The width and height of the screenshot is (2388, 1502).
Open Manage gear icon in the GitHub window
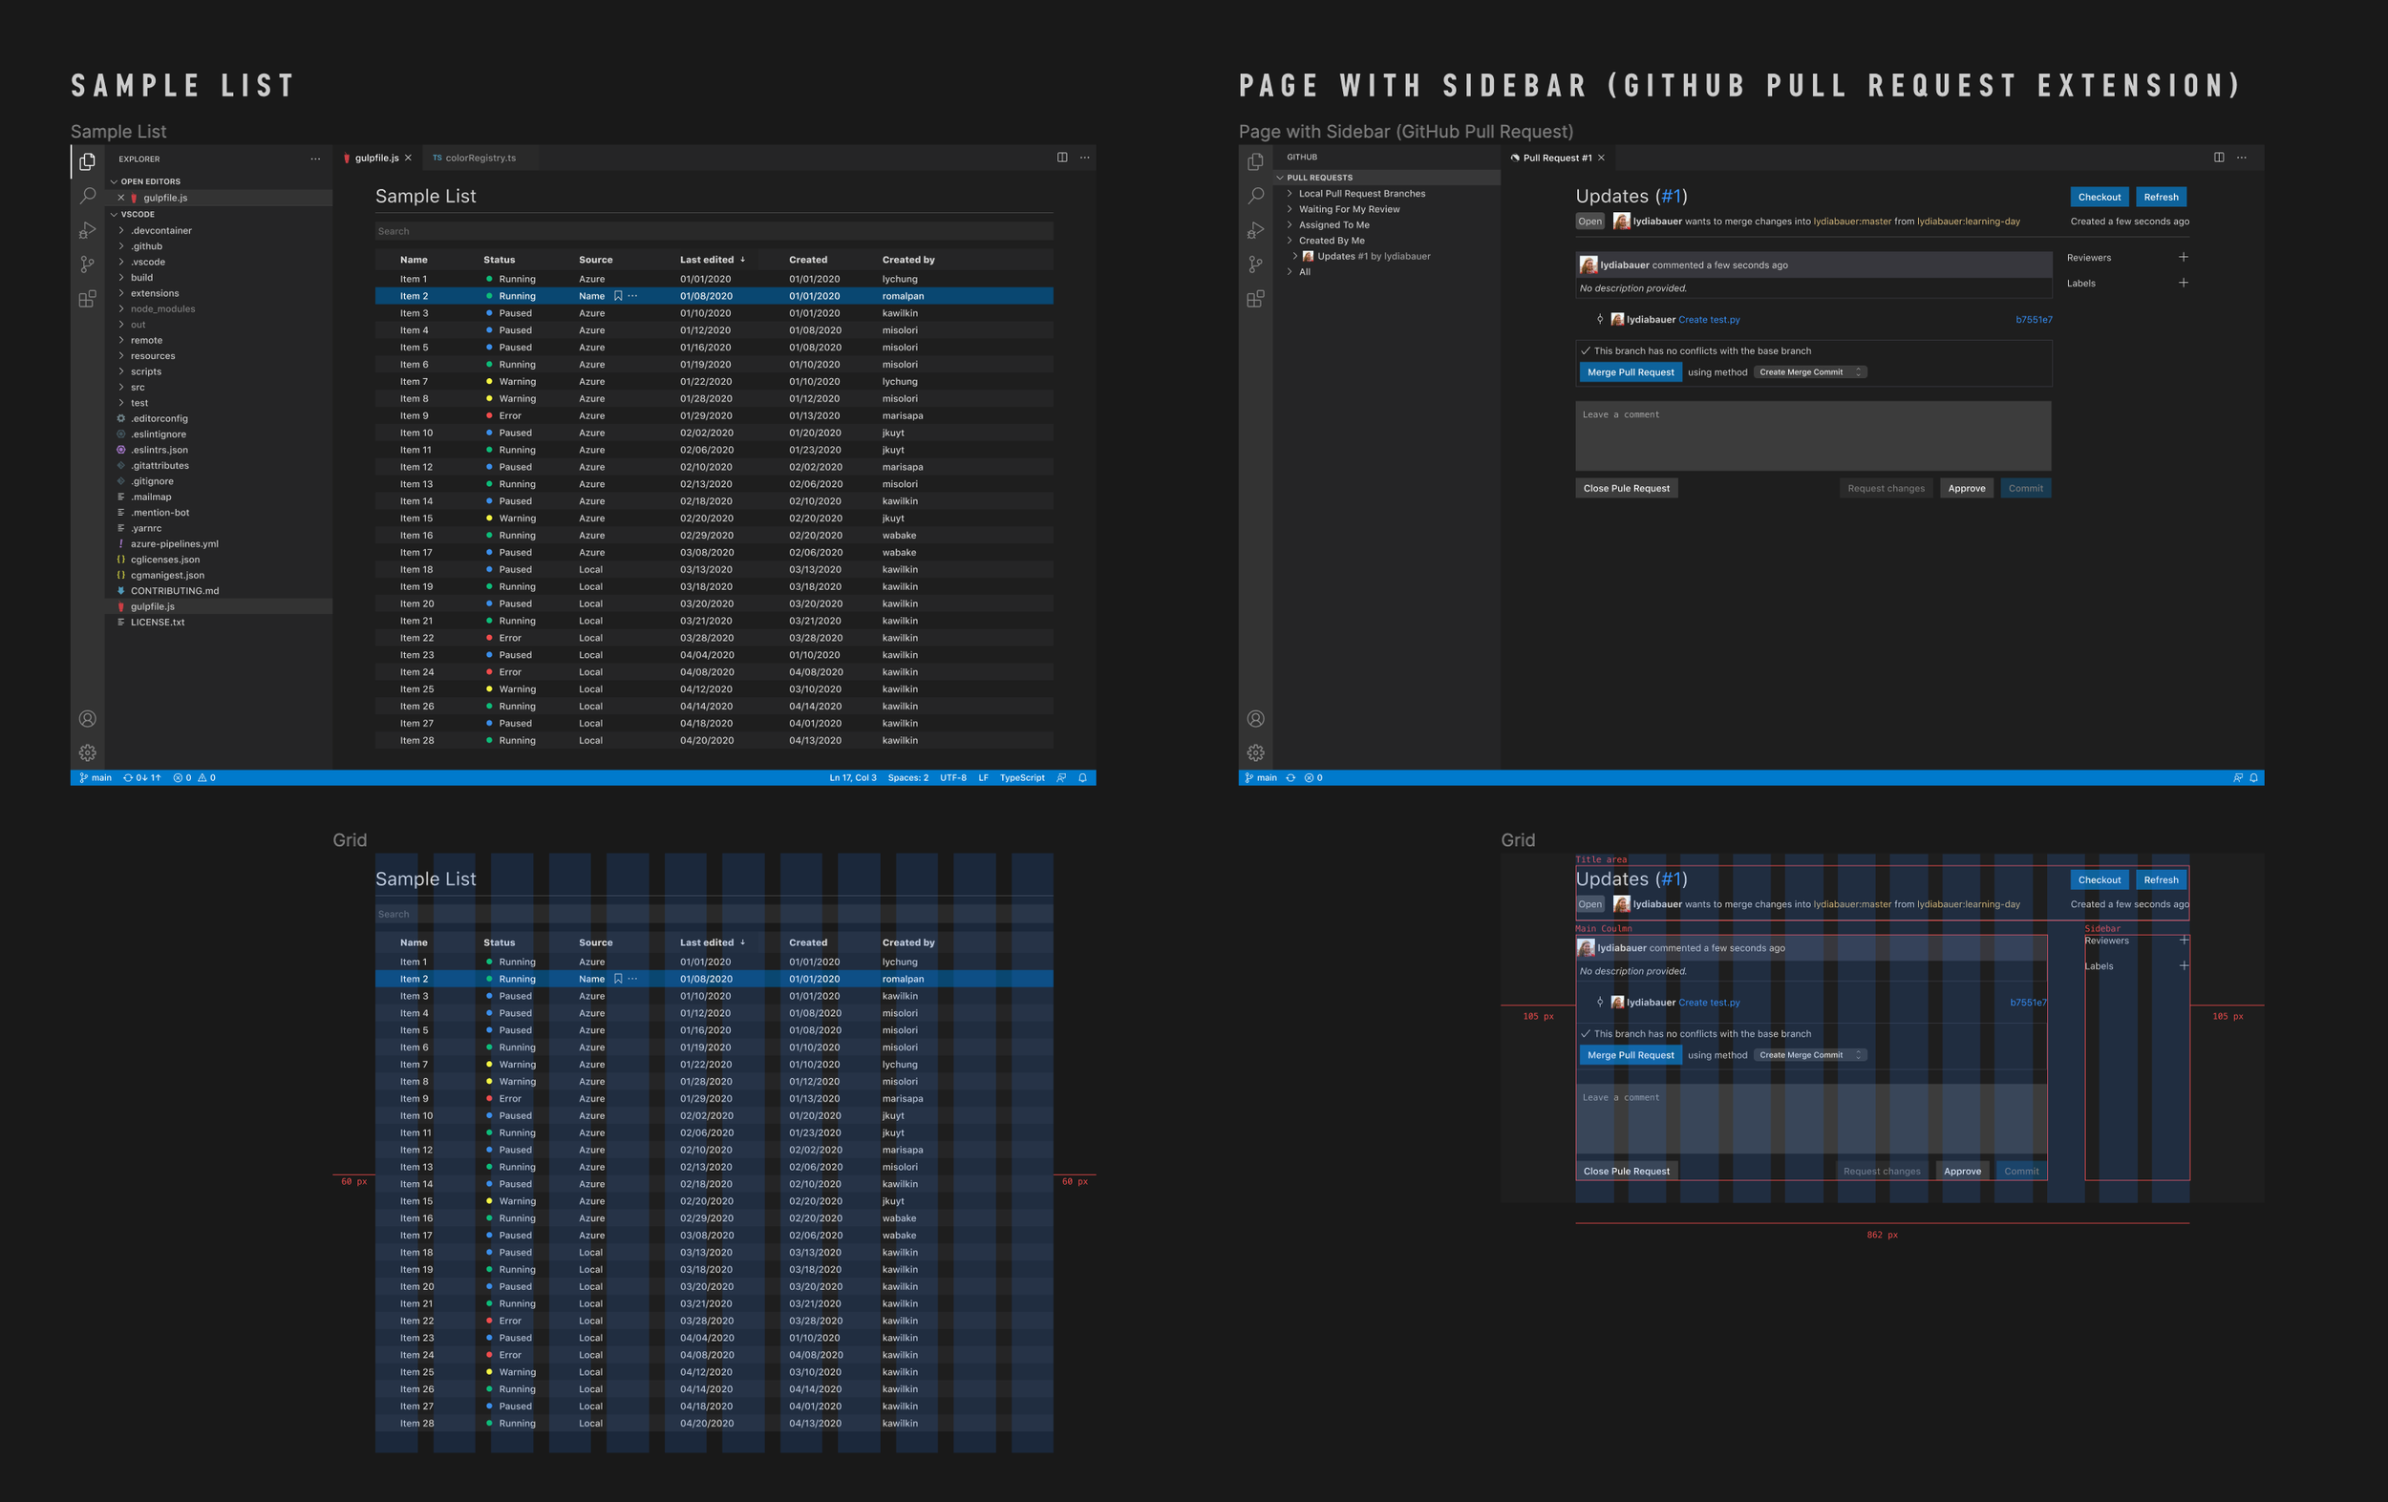click(x=1255, y=752)
